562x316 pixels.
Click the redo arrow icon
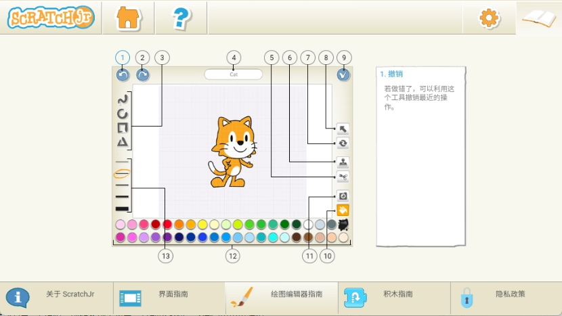click(142, 75)
